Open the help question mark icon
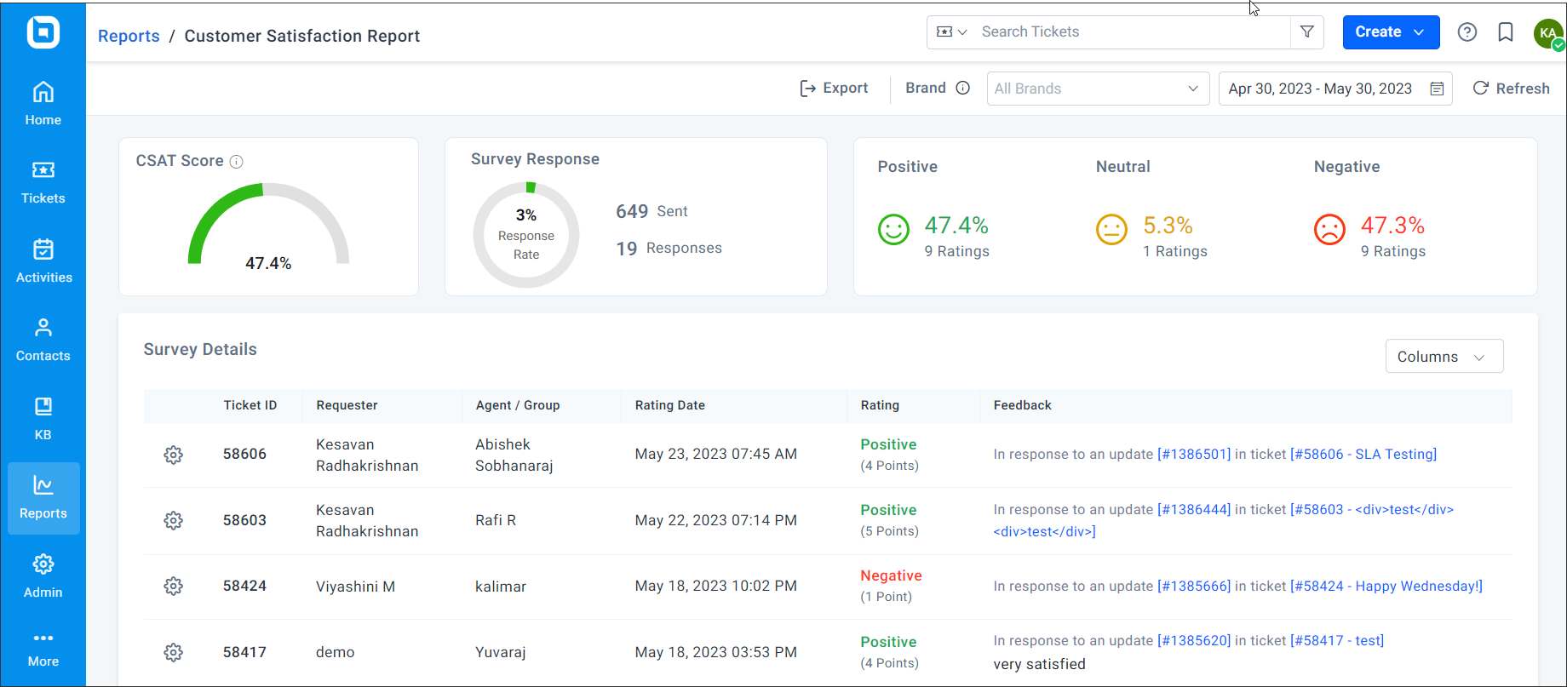The width and height of the screenshot is (1567, 687). pyautogui.click(x=1467, y=32)
